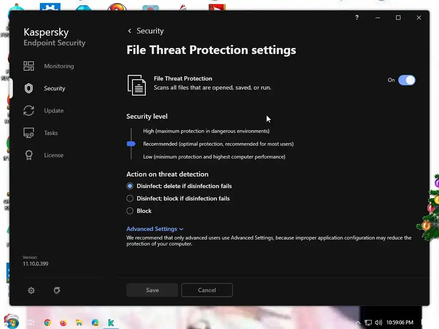Click the Kaspersky icon in the taskbar

111,323
